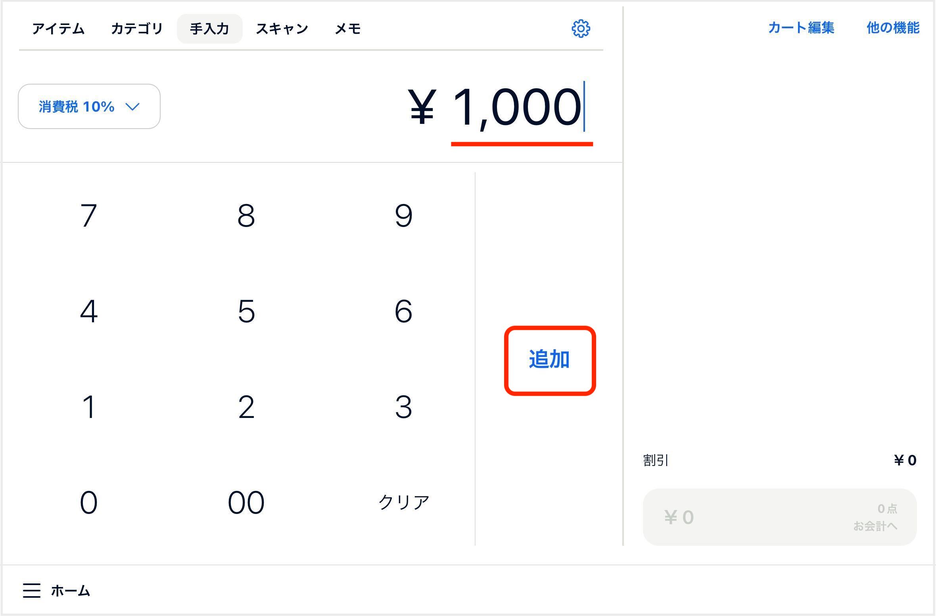The image size is (936, 616).
Task: Tap the 00 key on the keypad
Action: click(x=246, y=502)
